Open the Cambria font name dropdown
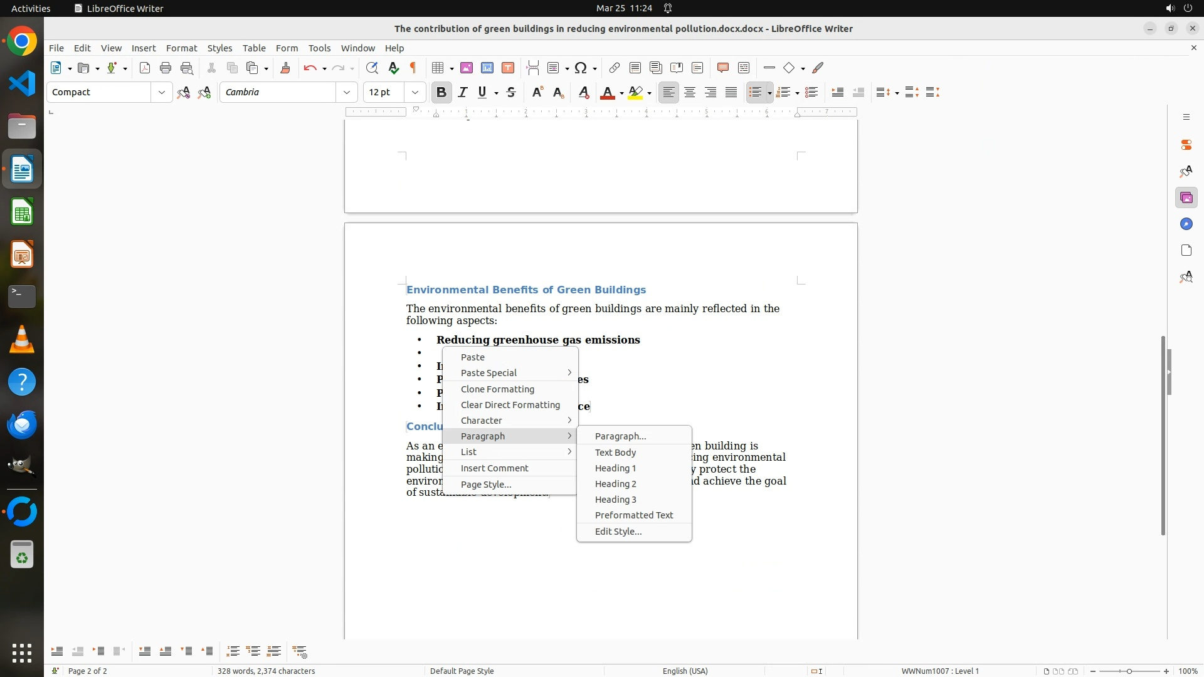This screenshot has width=1204, height=677. (x=347, y=93)
